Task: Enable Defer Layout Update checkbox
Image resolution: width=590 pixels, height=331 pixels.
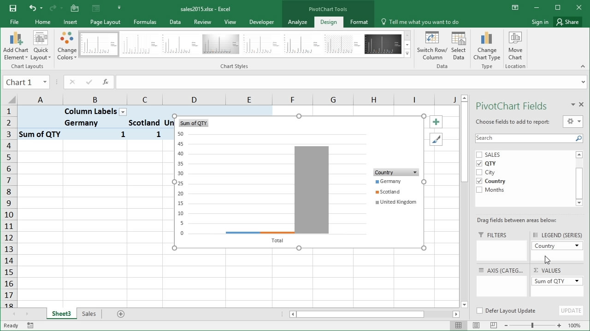Action: coord(479,311)
